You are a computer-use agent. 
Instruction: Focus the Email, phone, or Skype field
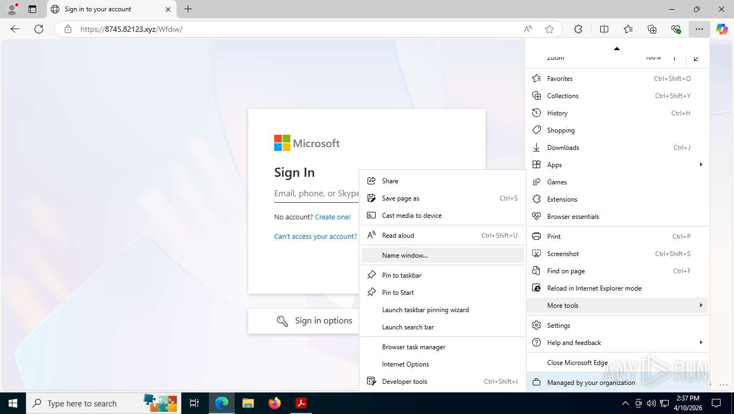[x=317, y=194]
